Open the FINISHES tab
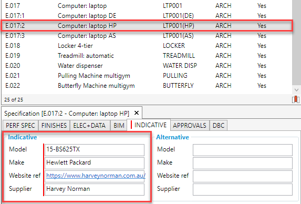This screenshot has width=301, height=204. point(54,126)
